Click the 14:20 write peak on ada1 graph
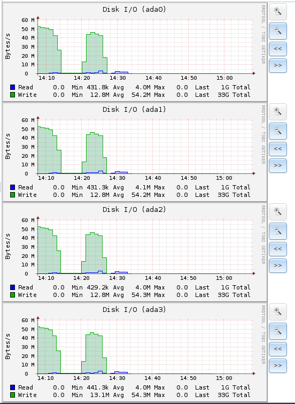This screenshot has height=404, width=295. [x=92, y=133]
